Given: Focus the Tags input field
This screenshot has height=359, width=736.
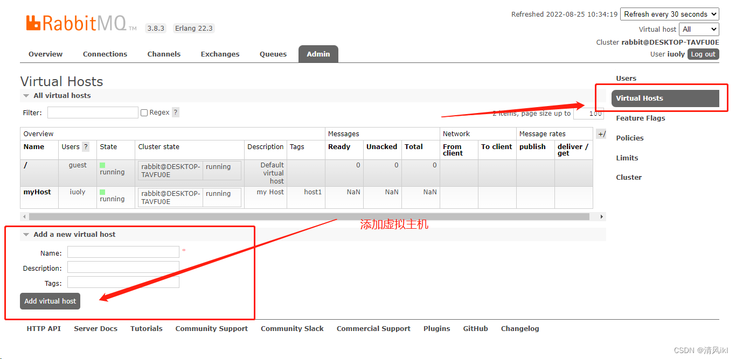Looking at the screenshot, I should pyautogui.click(x=123, y=283).
